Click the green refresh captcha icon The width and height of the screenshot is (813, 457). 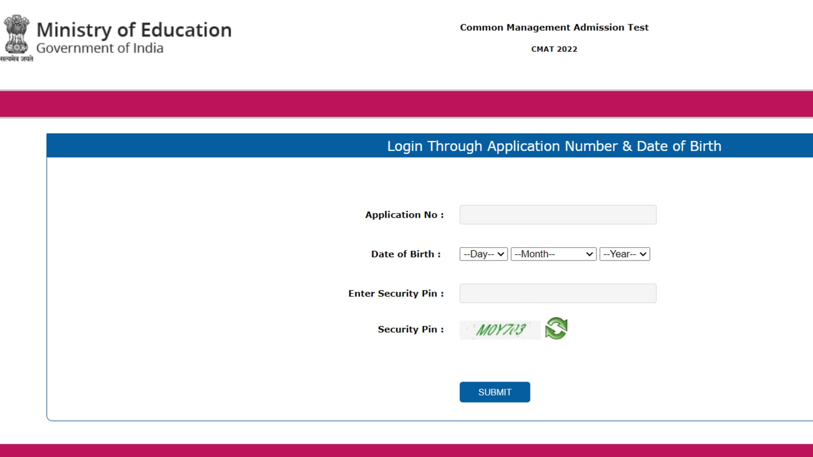[556, 329]
